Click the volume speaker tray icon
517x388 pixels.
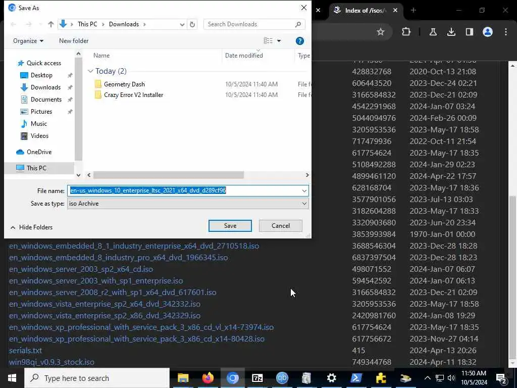pyautogui.click(x=451, y=378)
